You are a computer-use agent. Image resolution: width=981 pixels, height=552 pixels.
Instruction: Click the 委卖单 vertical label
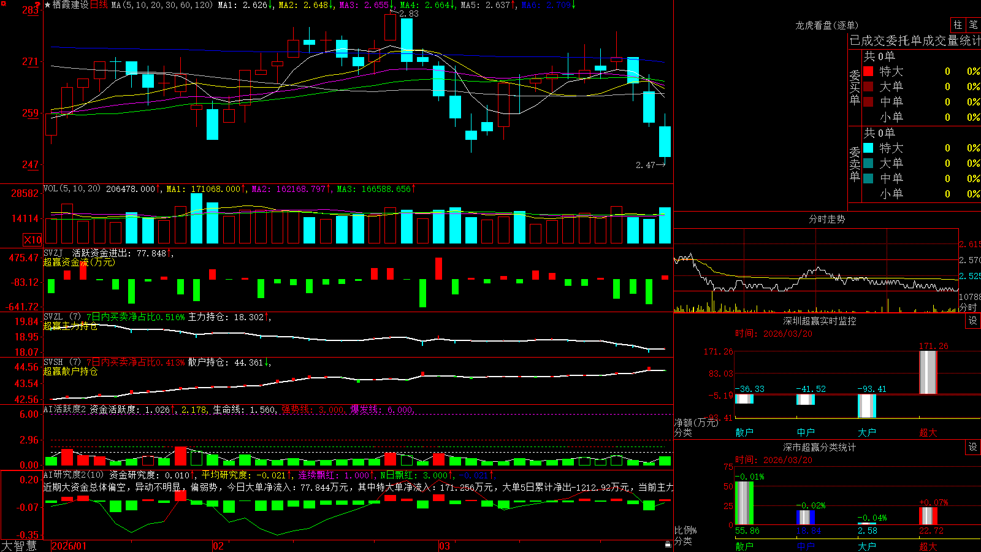point(854,164)
